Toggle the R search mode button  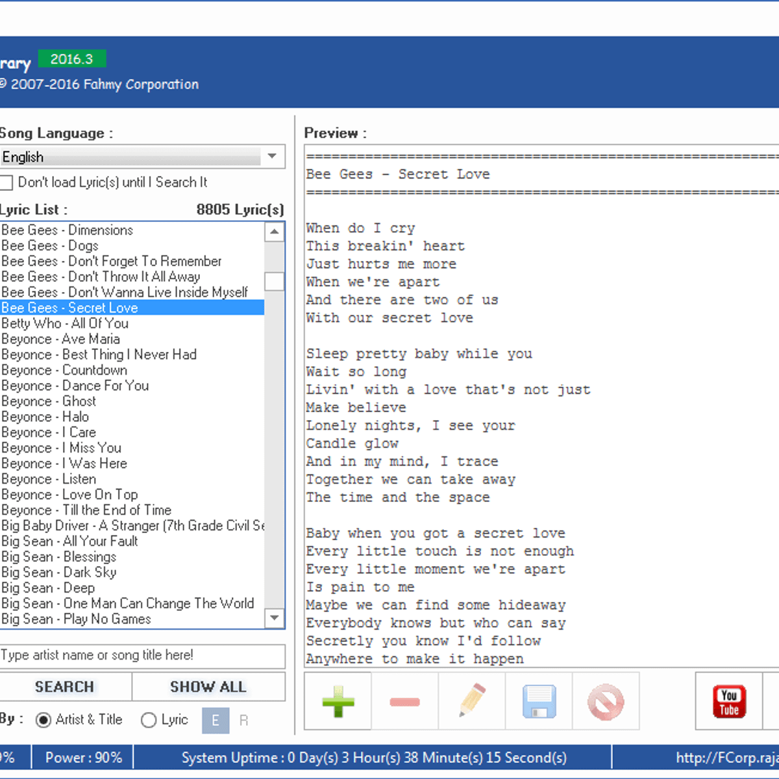(x=244, y=721)
